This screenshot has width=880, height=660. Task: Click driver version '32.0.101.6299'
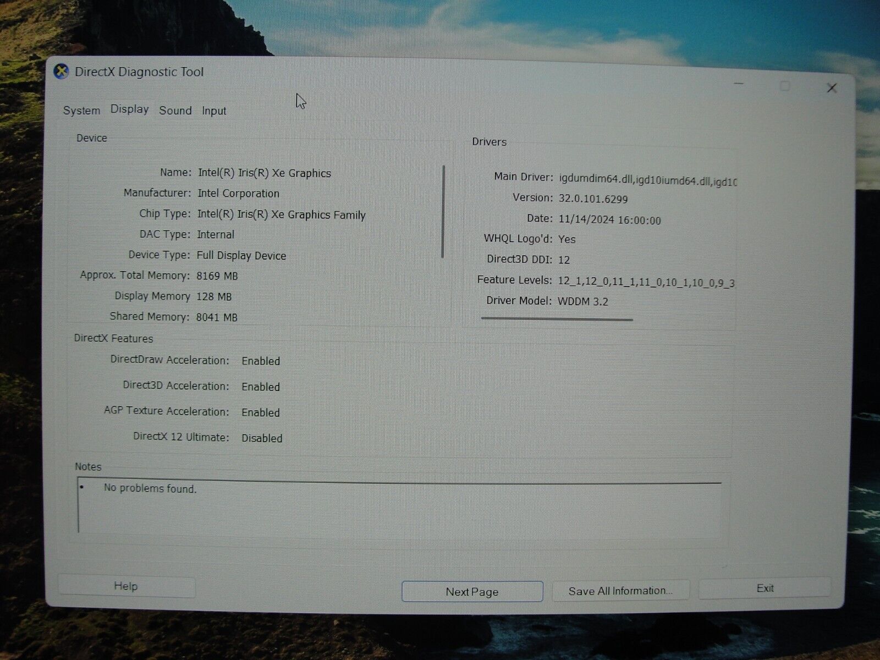593,199
